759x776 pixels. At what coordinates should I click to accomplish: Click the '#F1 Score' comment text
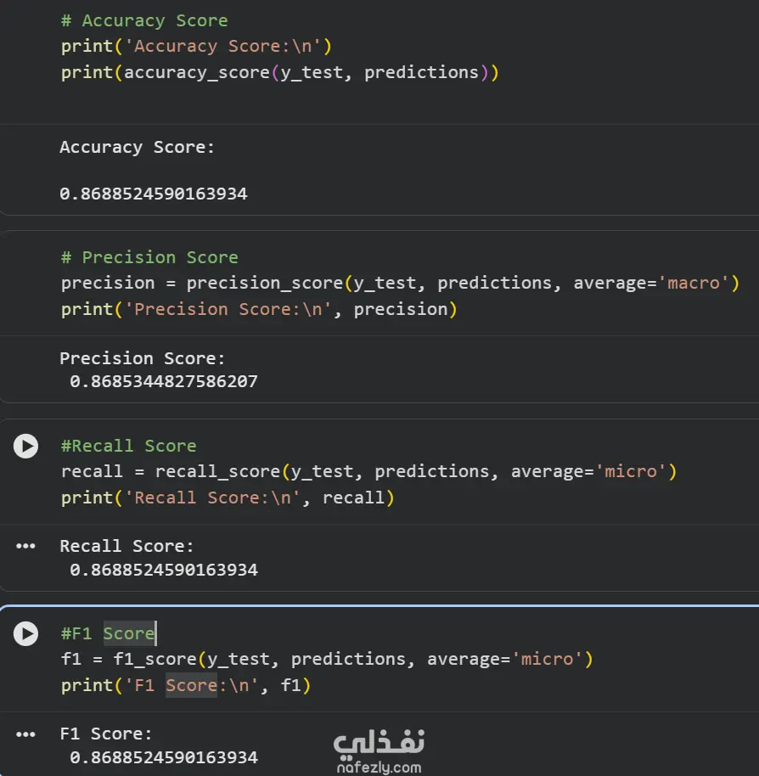pos(108,633)
